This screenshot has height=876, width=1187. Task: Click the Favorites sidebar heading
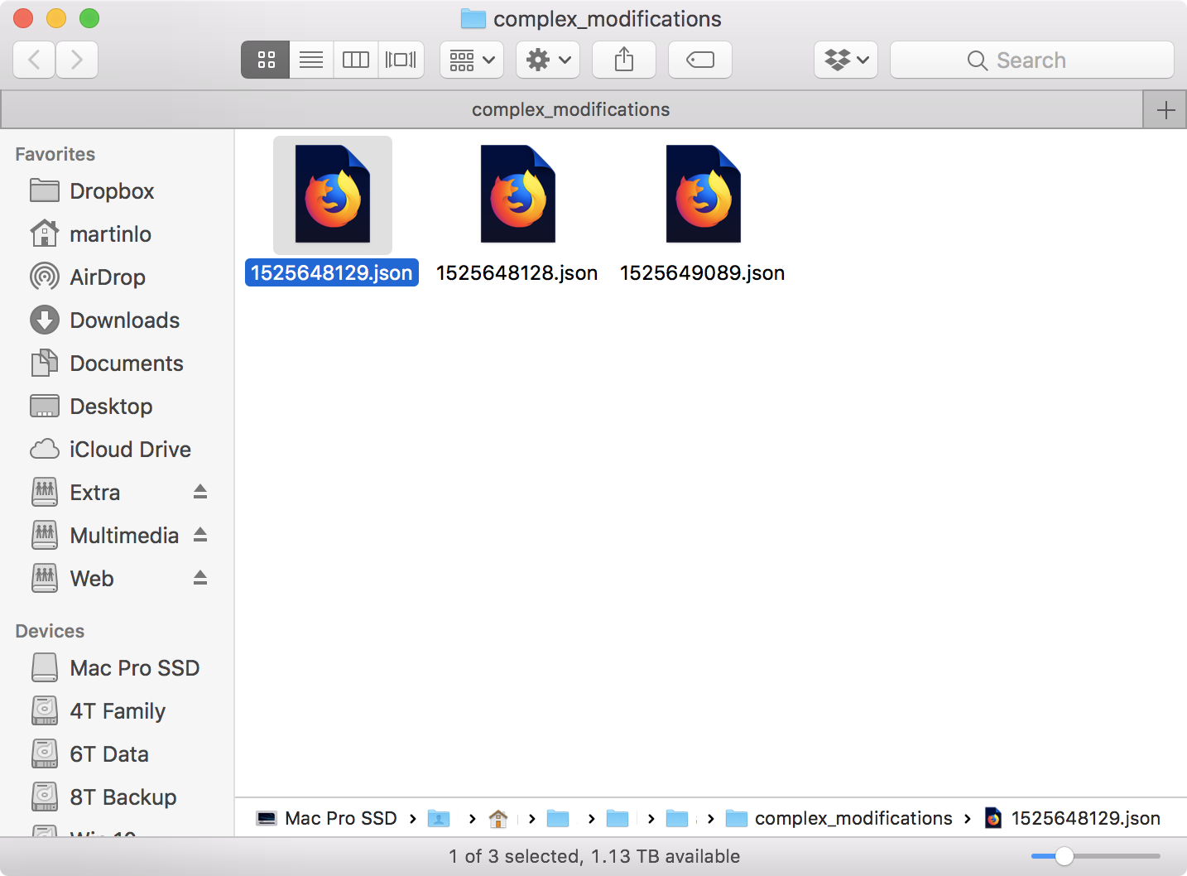[x=55, y=154]
